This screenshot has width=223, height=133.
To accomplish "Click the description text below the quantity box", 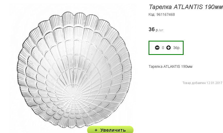I will (x=170, y=66).
